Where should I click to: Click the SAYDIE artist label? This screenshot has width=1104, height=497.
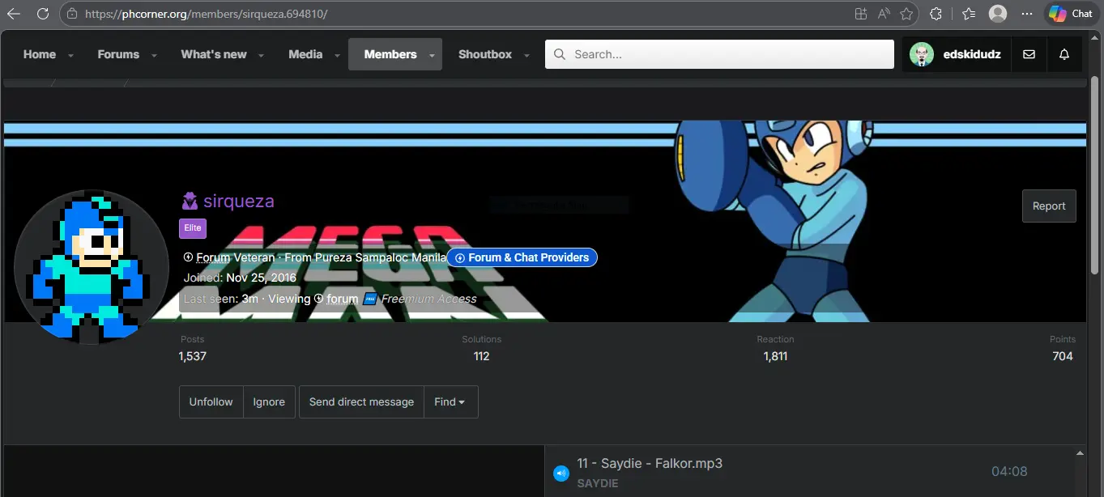[598, 483]
